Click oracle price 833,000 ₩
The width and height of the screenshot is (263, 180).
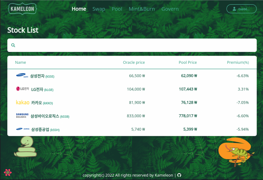(x=136, y=116)
